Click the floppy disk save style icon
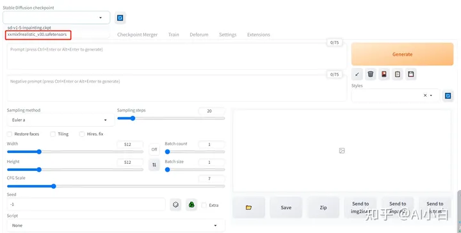This screenshot has height=233, width=461. click(x=411, y=74)
